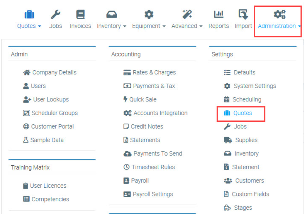
Task: Open the Advanced dropdown menu
Action: click(187, 26)
